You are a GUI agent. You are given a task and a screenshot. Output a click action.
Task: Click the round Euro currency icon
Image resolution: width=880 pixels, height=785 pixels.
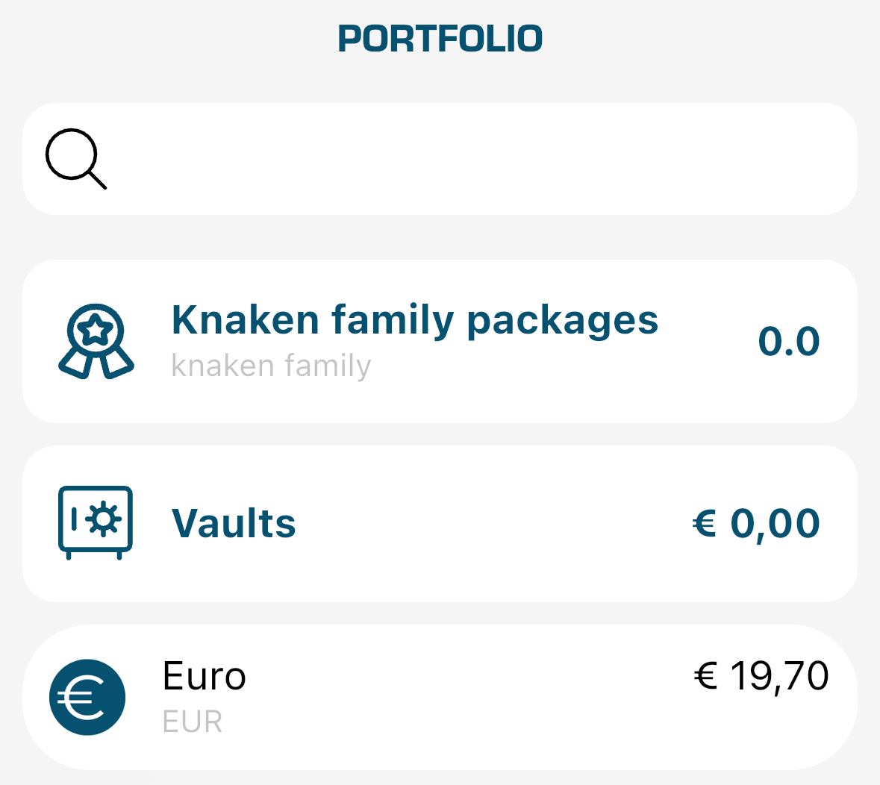click(87, 697)
